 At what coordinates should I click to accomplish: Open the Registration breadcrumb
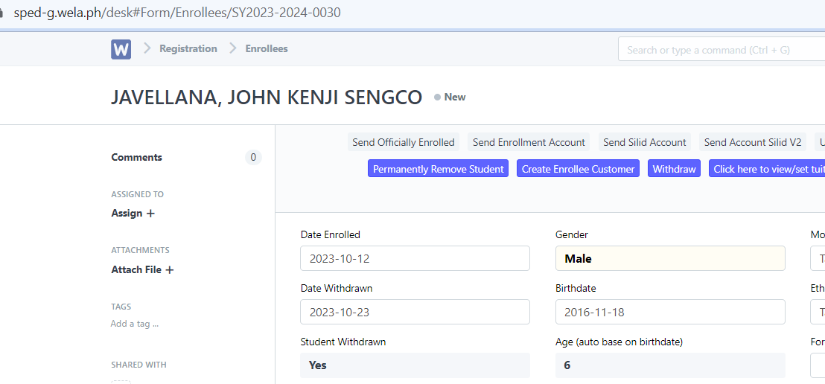coord(188,49)
